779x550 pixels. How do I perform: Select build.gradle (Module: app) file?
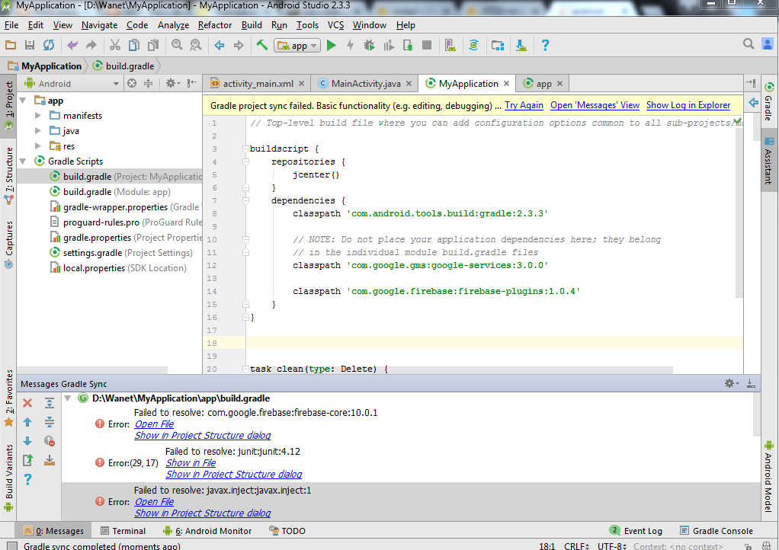(117, 192)
